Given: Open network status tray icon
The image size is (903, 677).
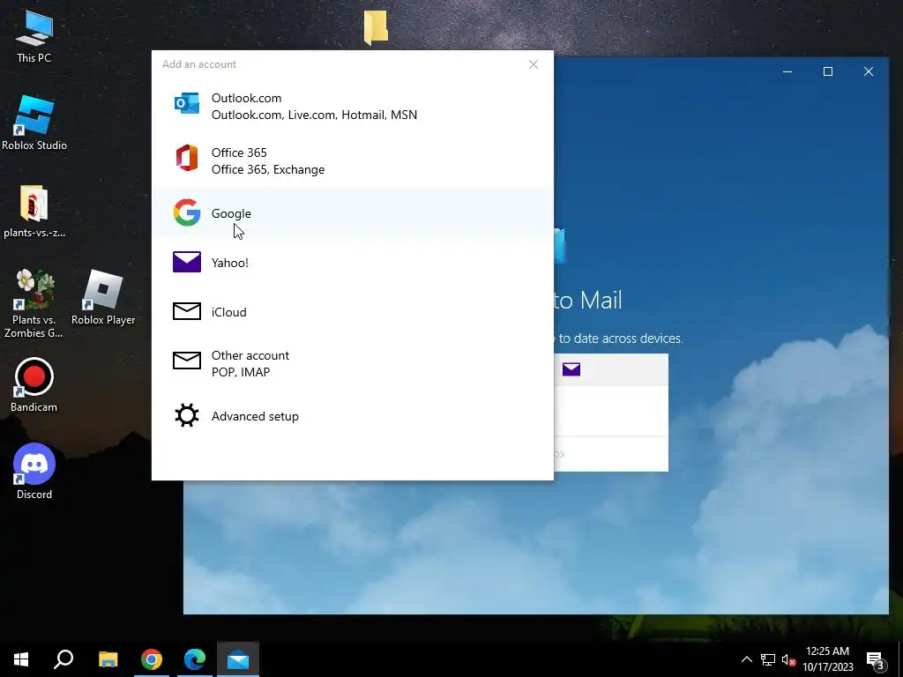Looking at the screenshot, I should tap(768, 659).
